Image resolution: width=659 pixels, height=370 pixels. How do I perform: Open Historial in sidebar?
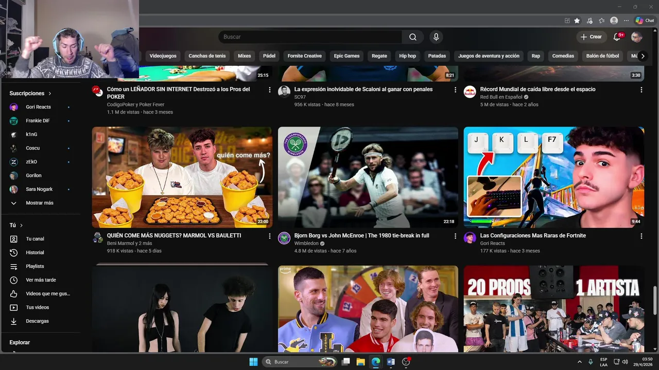(x=40, y=253)
